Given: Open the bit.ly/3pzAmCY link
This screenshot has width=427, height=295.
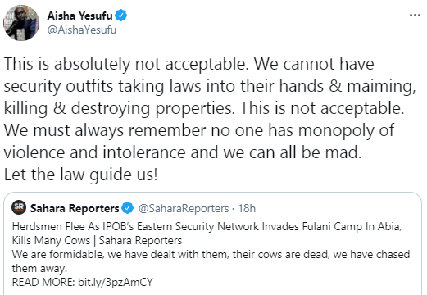Looking at the screenshot, I should [x=116, y=282].
